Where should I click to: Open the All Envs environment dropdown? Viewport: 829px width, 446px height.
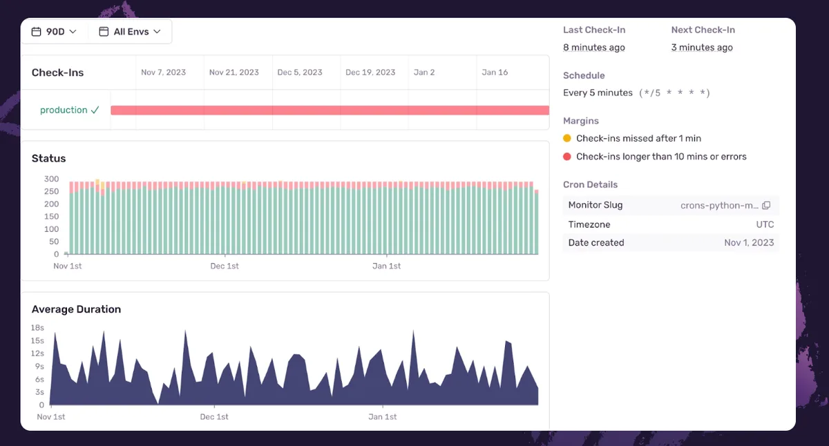coord(130,32)
